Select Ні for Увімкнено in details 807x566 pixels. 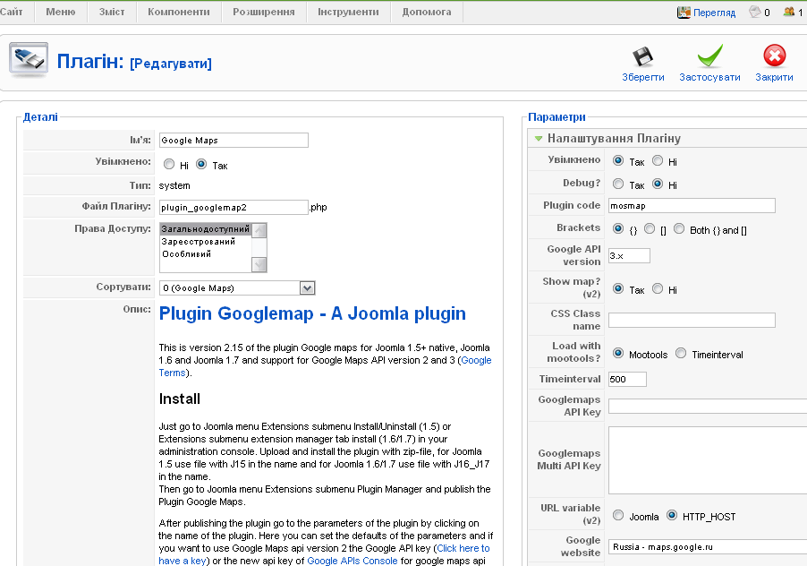click(x=169, y=164)
